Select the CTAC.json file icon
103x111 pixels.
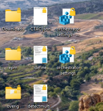[x=40, y=16]
